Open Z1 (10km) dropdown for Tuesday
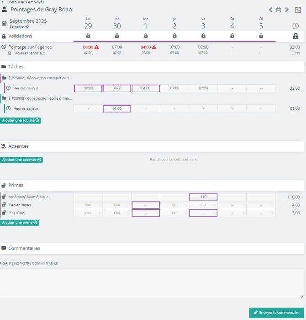The width and height of the screenshot is (306, 320). tap(117, 213)
